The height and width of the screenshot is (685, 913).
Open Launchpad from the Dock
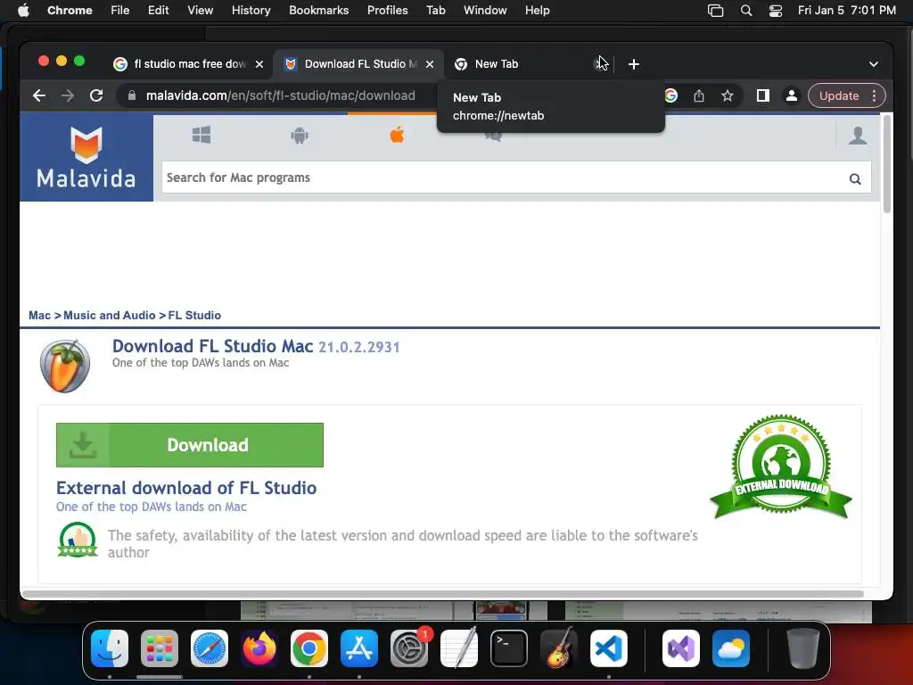[x=160, y=648]
